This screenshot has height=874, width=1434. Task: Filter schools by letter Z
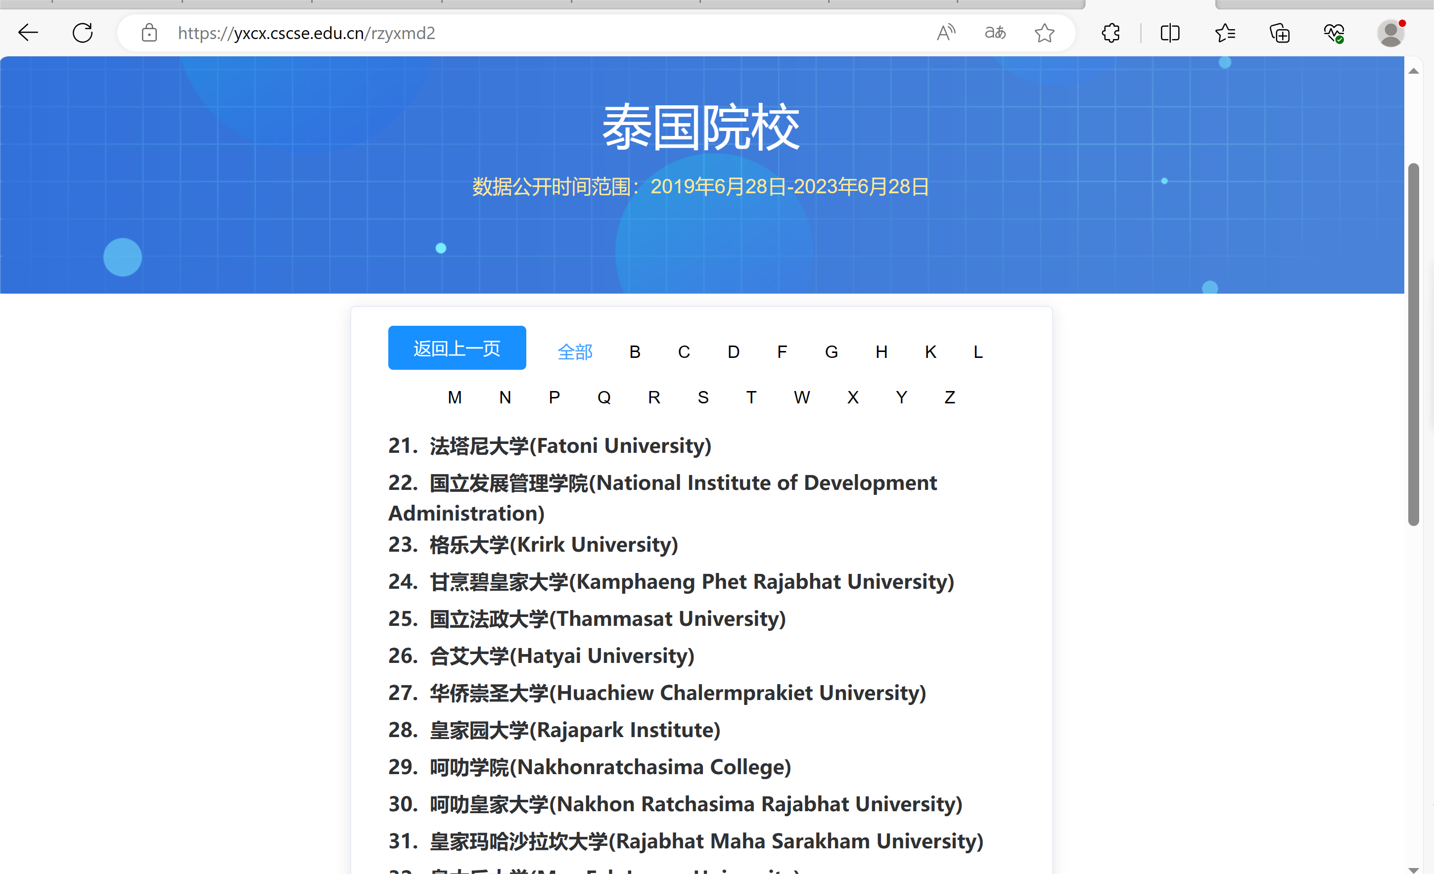click(950, 397)
